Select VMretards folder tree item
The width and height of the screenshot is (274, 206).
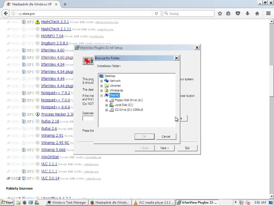click(116, 90)
